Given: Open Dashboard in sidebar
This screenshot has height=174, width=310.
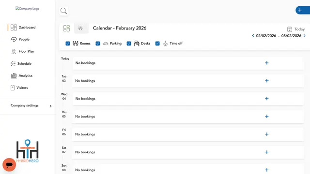Looking at the screenshot, I should click(23, 28).
